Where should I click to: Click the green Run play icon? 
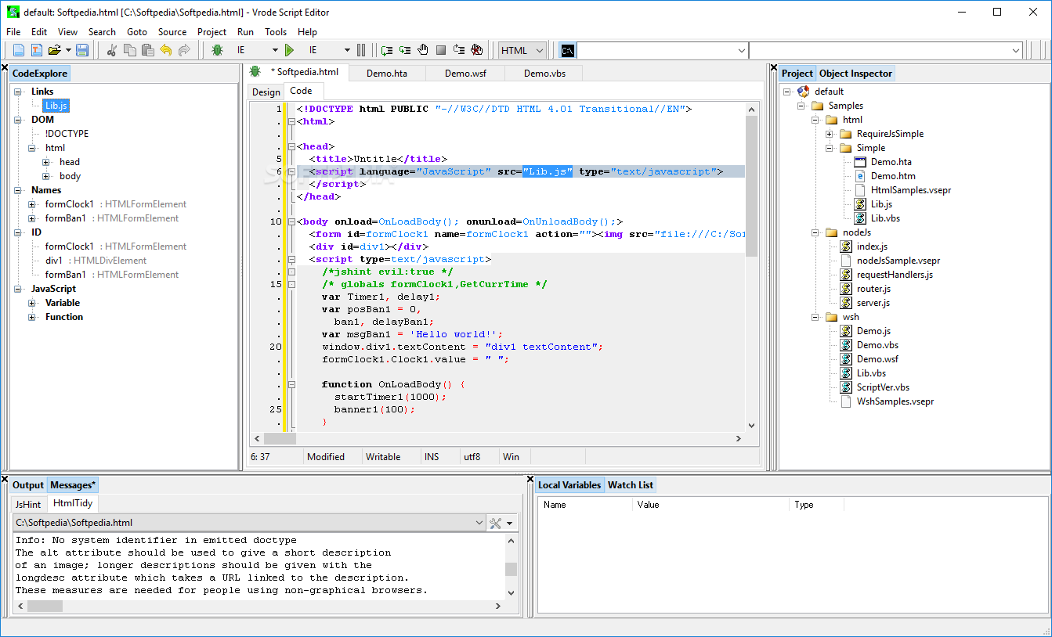289,50
